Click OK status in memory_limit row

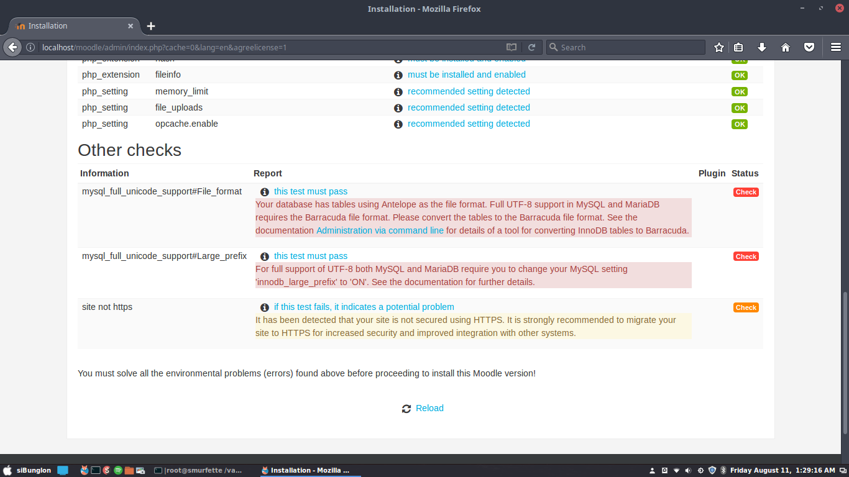click(x=739, y=92)
